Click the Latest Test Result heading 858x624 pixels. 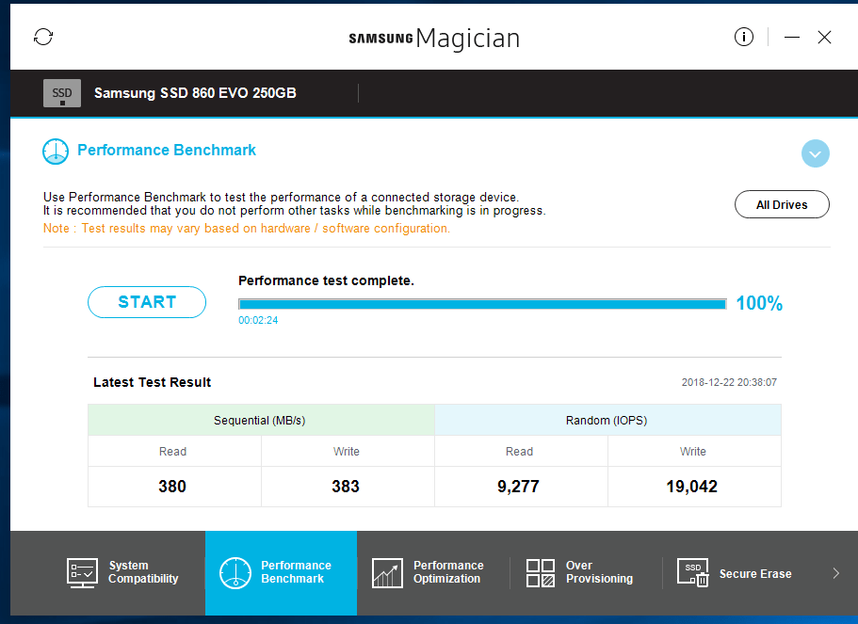point(152,382)
